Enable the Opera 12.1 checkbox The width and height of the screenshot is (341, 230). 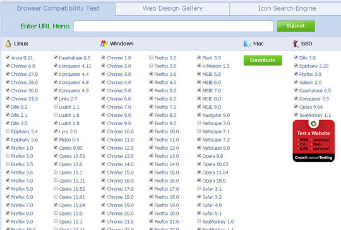tap(56, 221)
